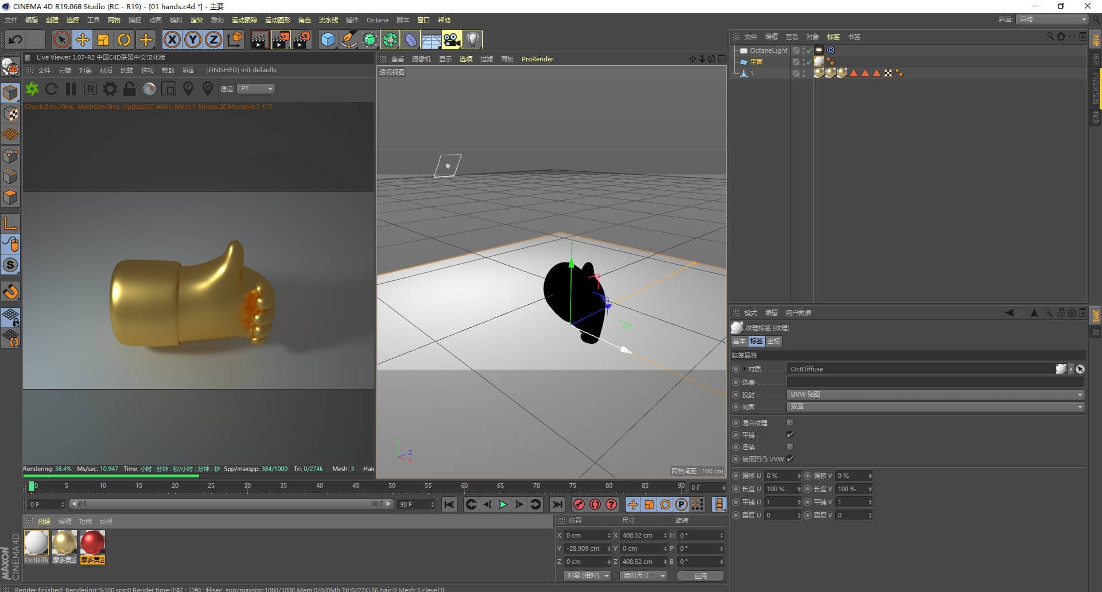Toggle the X axis lock
This screenshot has height=592, width=1102.
pos(172,40)
